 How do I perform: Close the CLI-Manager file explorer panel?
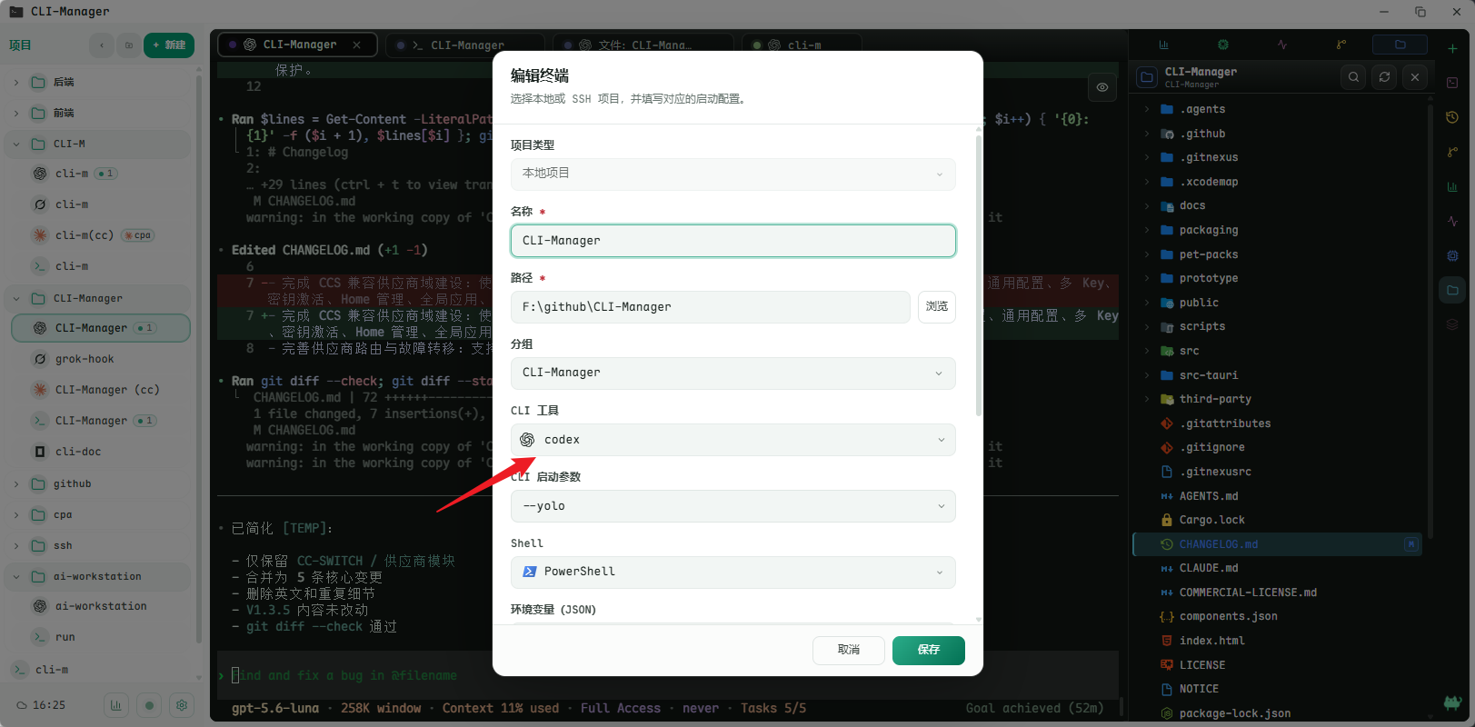[x=1415, y=77]
